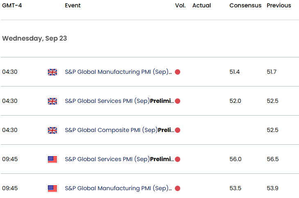299x198 pixels.
Task: Click the Previous column header
Action: [279, 5]
